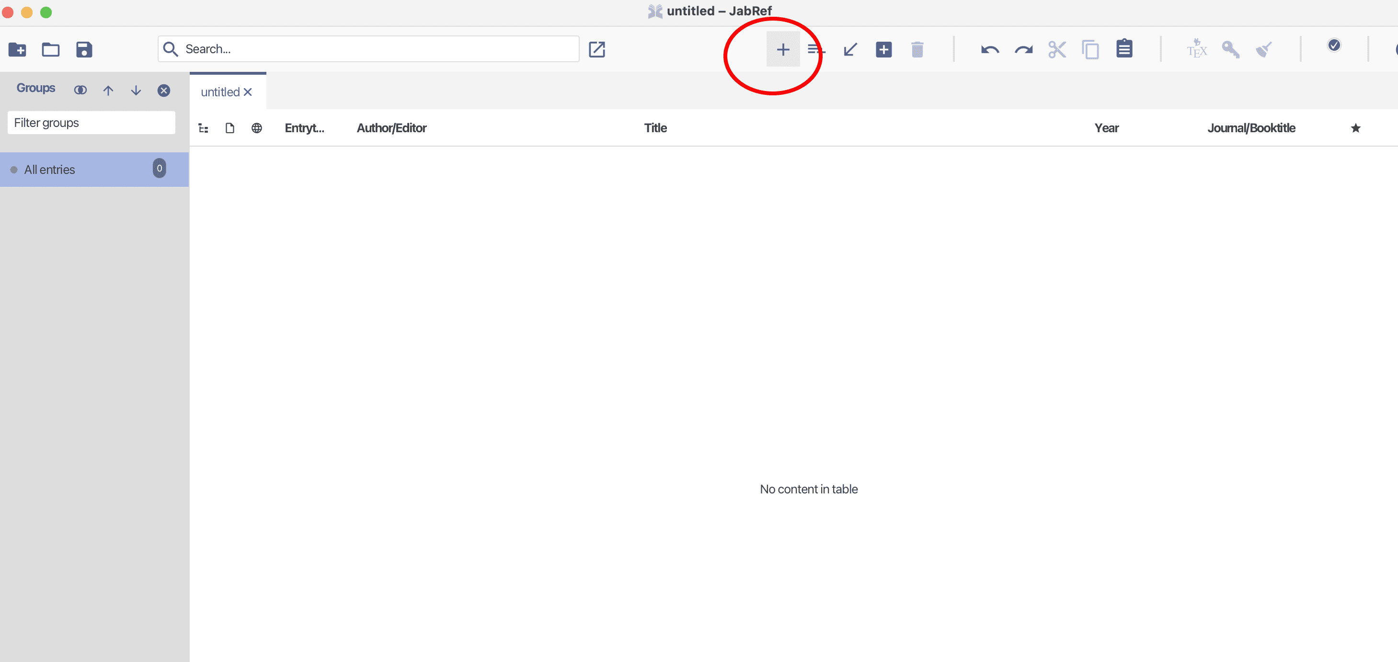Sort by Author/Editor column header
Image resolution: width=1398 pixels, height=662 pixels.
(x=391, y=128)
